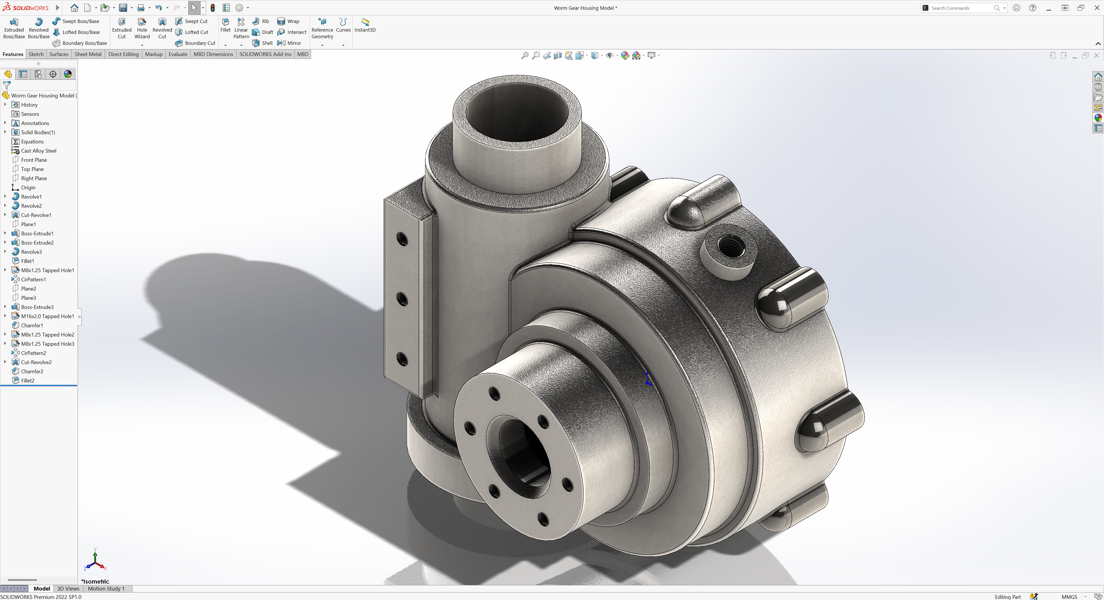Open the DisplayManager tab icon
Image resolution: width=1104 pixels, height=600 pixels.
point(68,74)
